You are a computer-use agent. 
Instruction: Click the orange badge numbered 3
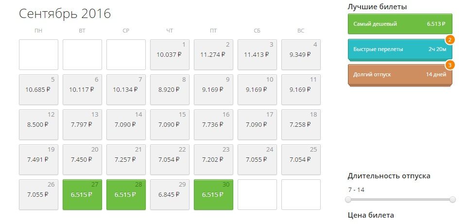[x=450, y=65]
